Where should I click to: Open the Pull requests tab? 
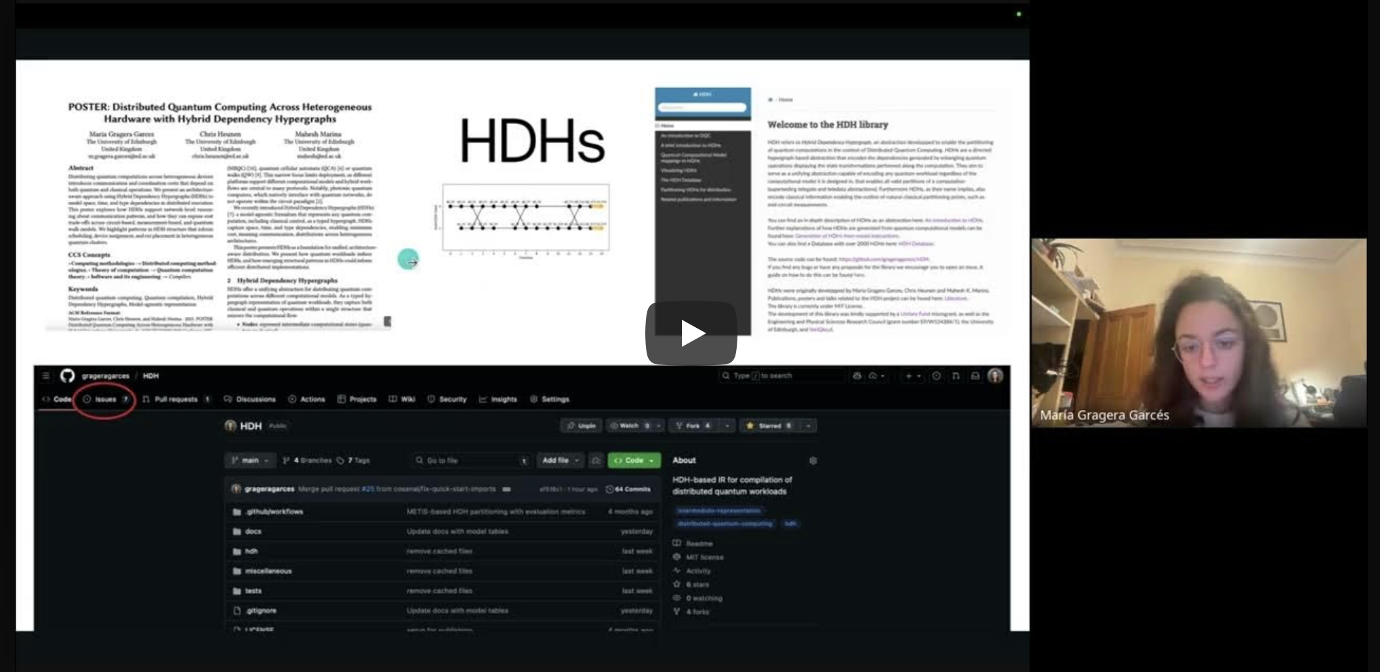point(176,400)
